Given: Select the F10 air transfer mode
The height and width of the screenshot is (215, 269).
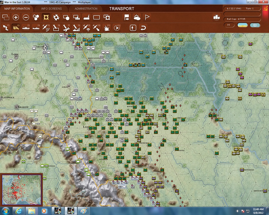Looking at the screenshot, I should (96, 28).
